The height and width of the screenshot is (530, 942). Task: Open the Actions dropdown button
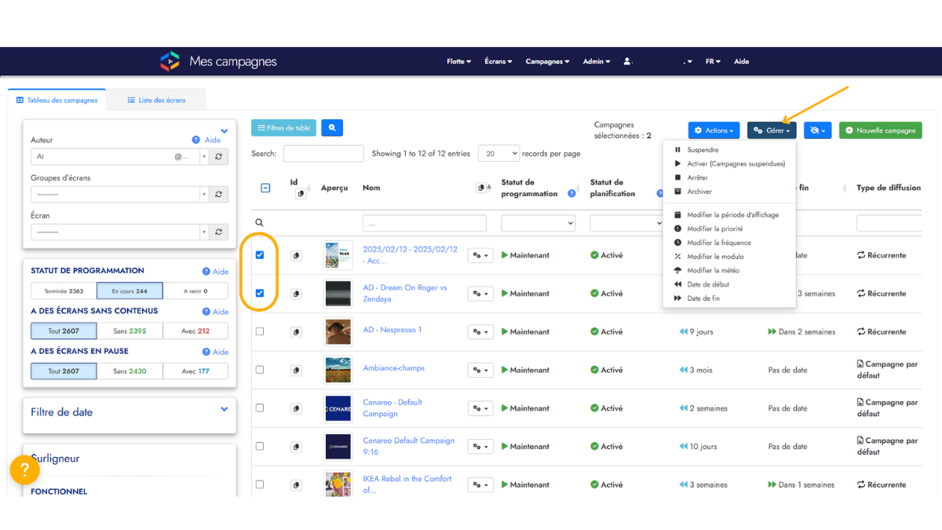714,130
